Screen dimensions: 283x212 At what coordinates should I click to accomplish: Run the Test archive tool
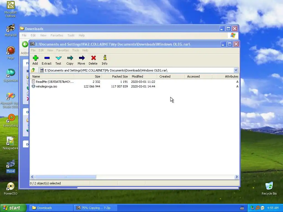tap(58, 60)
